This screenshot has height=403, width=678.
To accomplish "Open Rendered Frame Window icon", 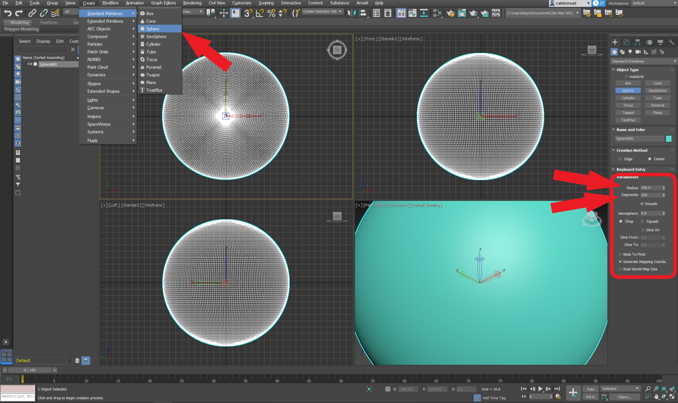I will pos(462,13).
